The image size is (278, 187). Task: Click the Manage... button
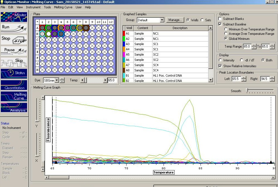pyautogui.click(x=175, y=20)
